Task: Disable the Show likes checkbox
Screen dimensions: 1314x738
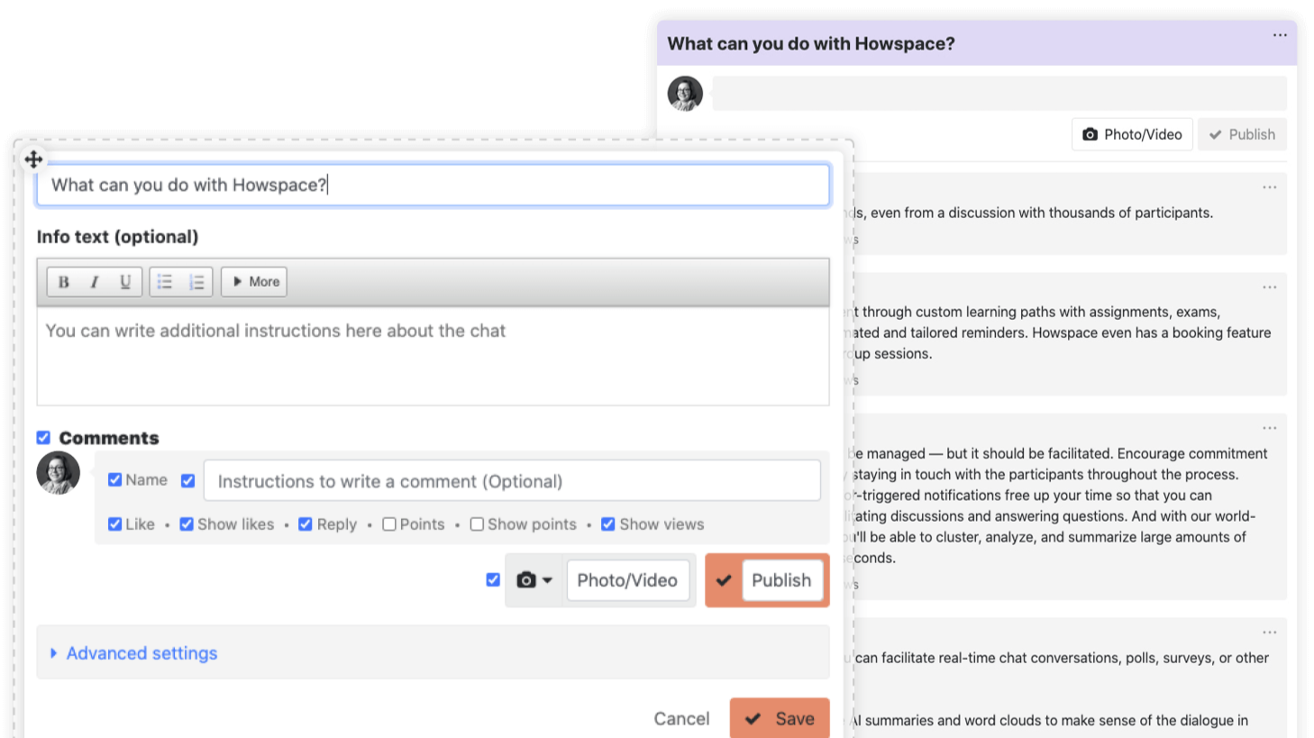Action: [187, 524]
